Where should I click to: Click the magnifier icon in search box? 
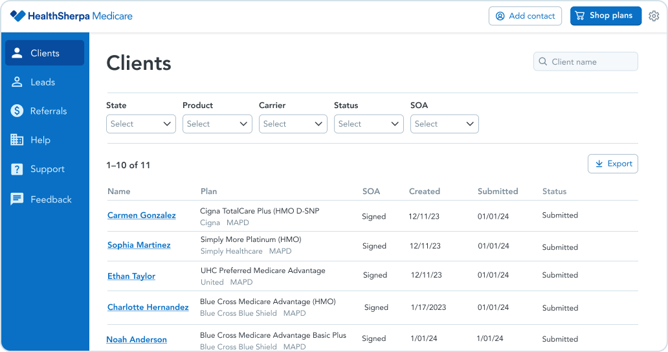tap(542, 61)
